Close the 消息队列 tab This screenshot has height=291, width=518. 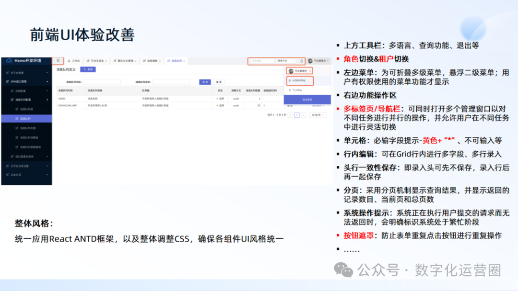click(x=184, y=61)
